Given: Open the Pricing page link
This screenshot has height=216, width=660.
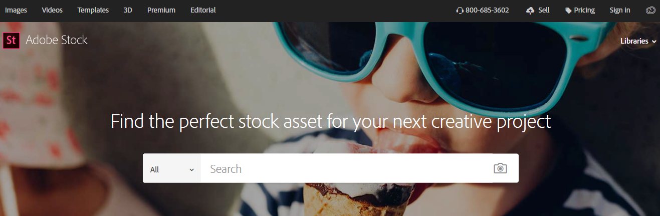Looking at the screenshot, I should pyautogui.click(x=584, y=10).
